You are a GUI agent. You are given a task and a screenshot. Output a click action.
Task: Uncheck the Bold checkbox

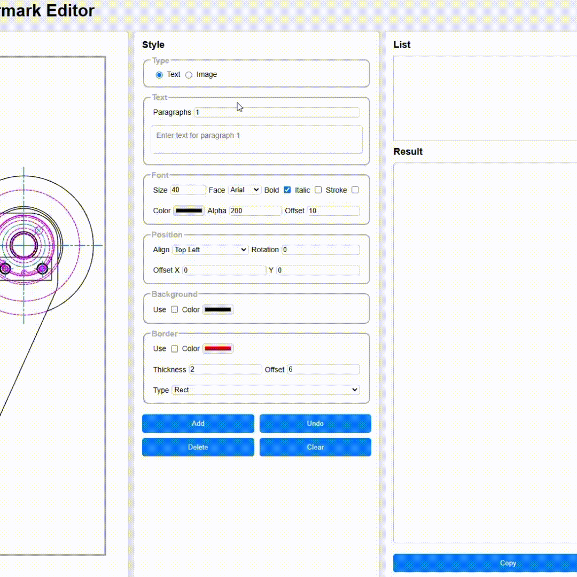287,190
